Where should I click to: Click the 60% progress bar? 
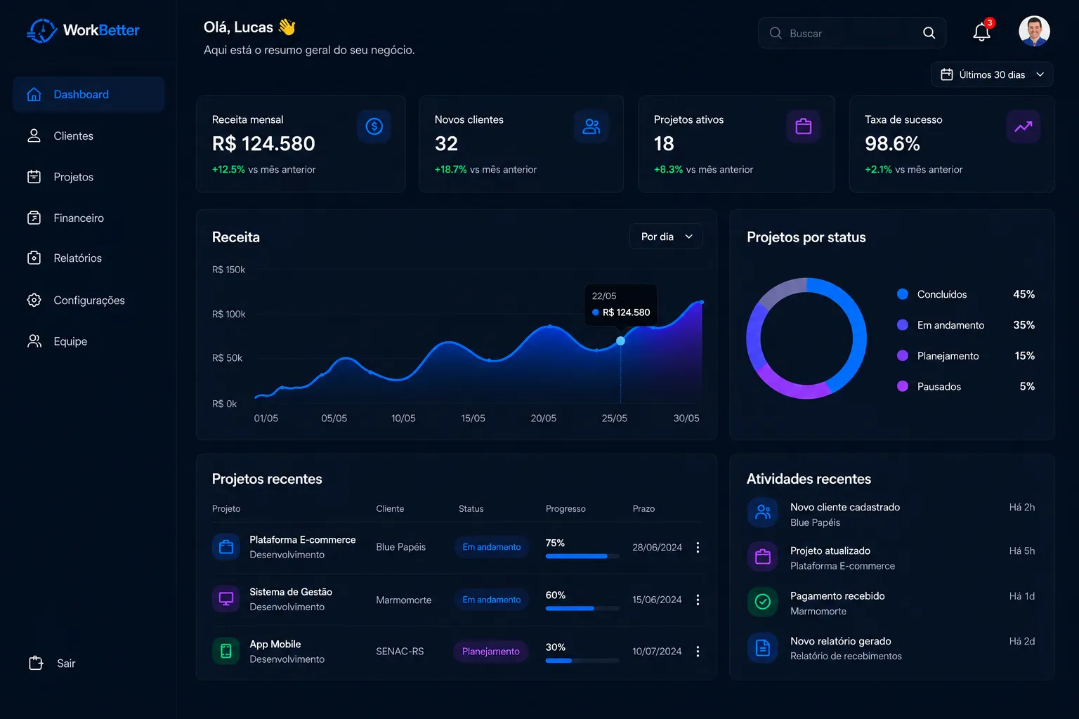(x=582, y=608)
